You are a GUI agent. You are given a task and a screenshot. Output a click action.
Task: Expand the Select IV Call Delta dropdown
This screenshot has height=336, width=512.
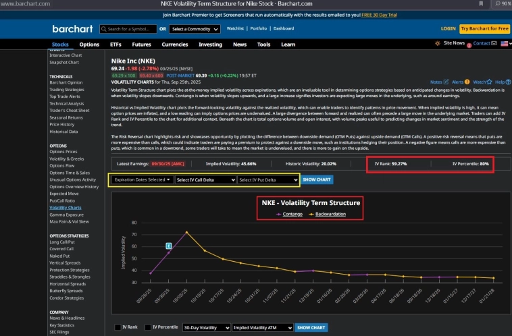coord(205,180)
